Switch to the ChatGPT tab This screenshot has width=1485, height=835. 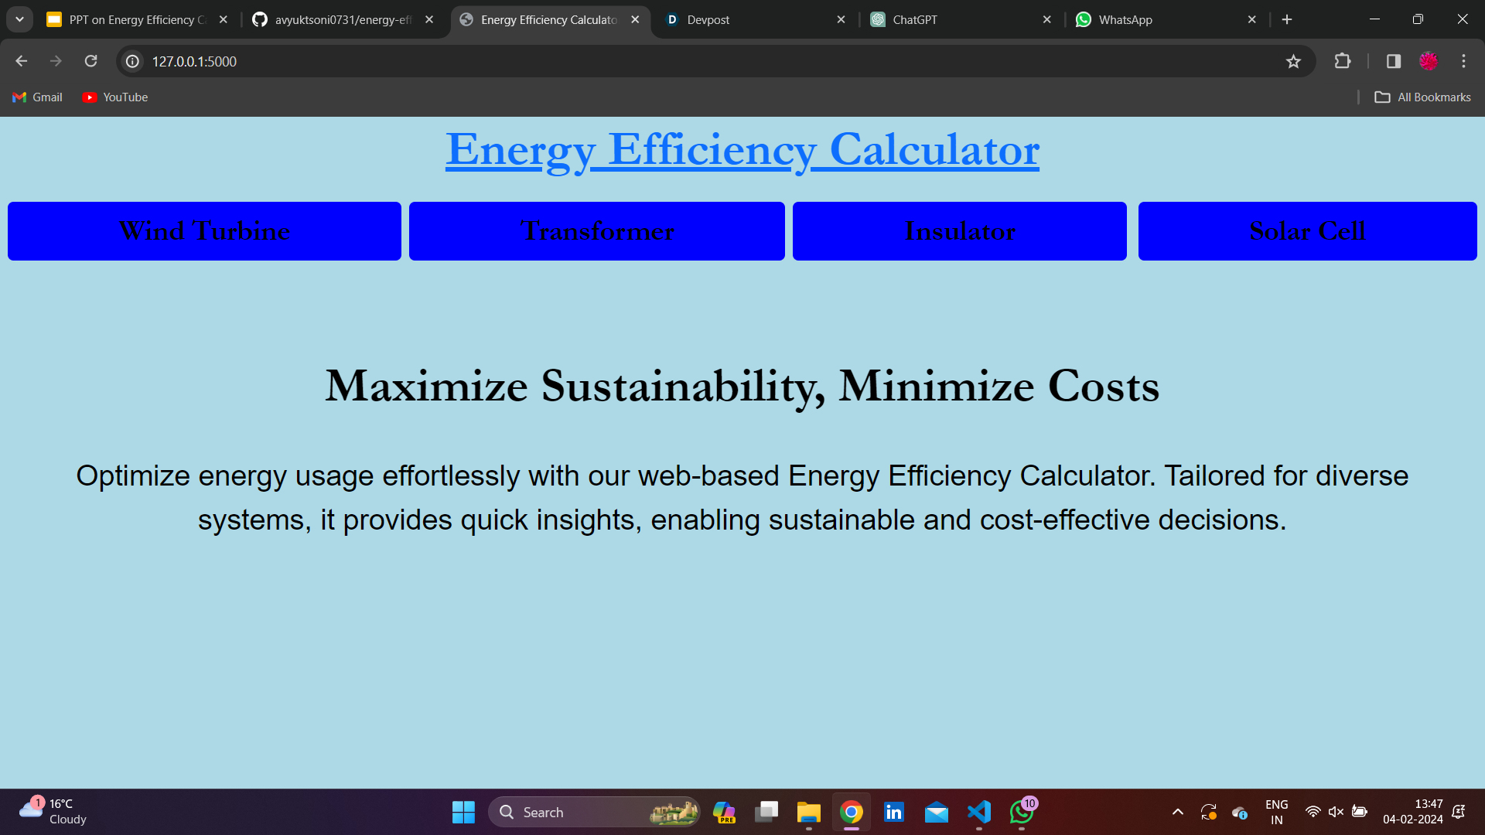(x=959, y=19)
